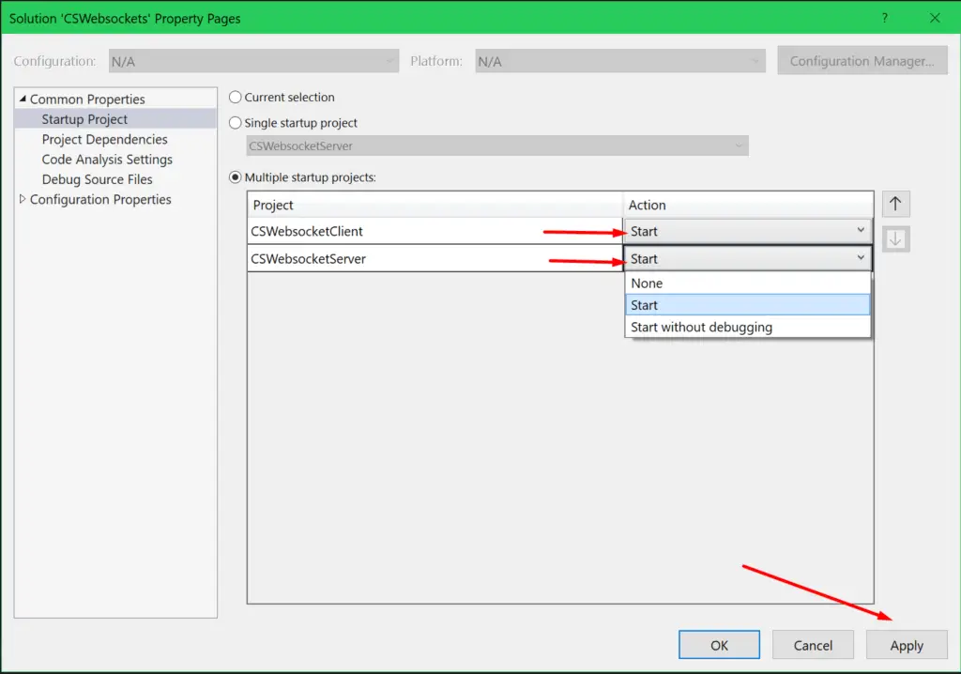Apply the startup project changes

906,645
